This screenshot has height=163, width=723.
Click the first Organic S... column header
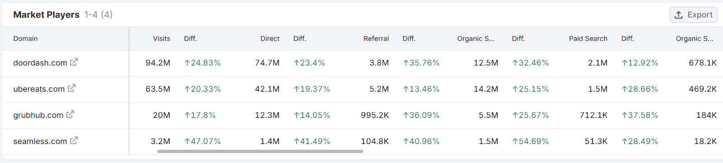tap(476, 39)
